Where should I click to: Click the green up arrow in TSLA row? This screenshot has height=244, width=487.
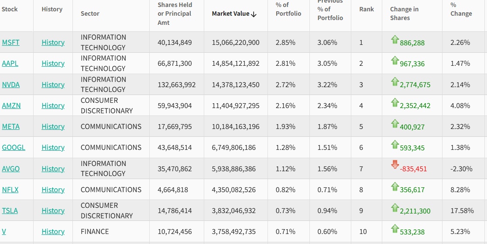click(x=395, y=207)
